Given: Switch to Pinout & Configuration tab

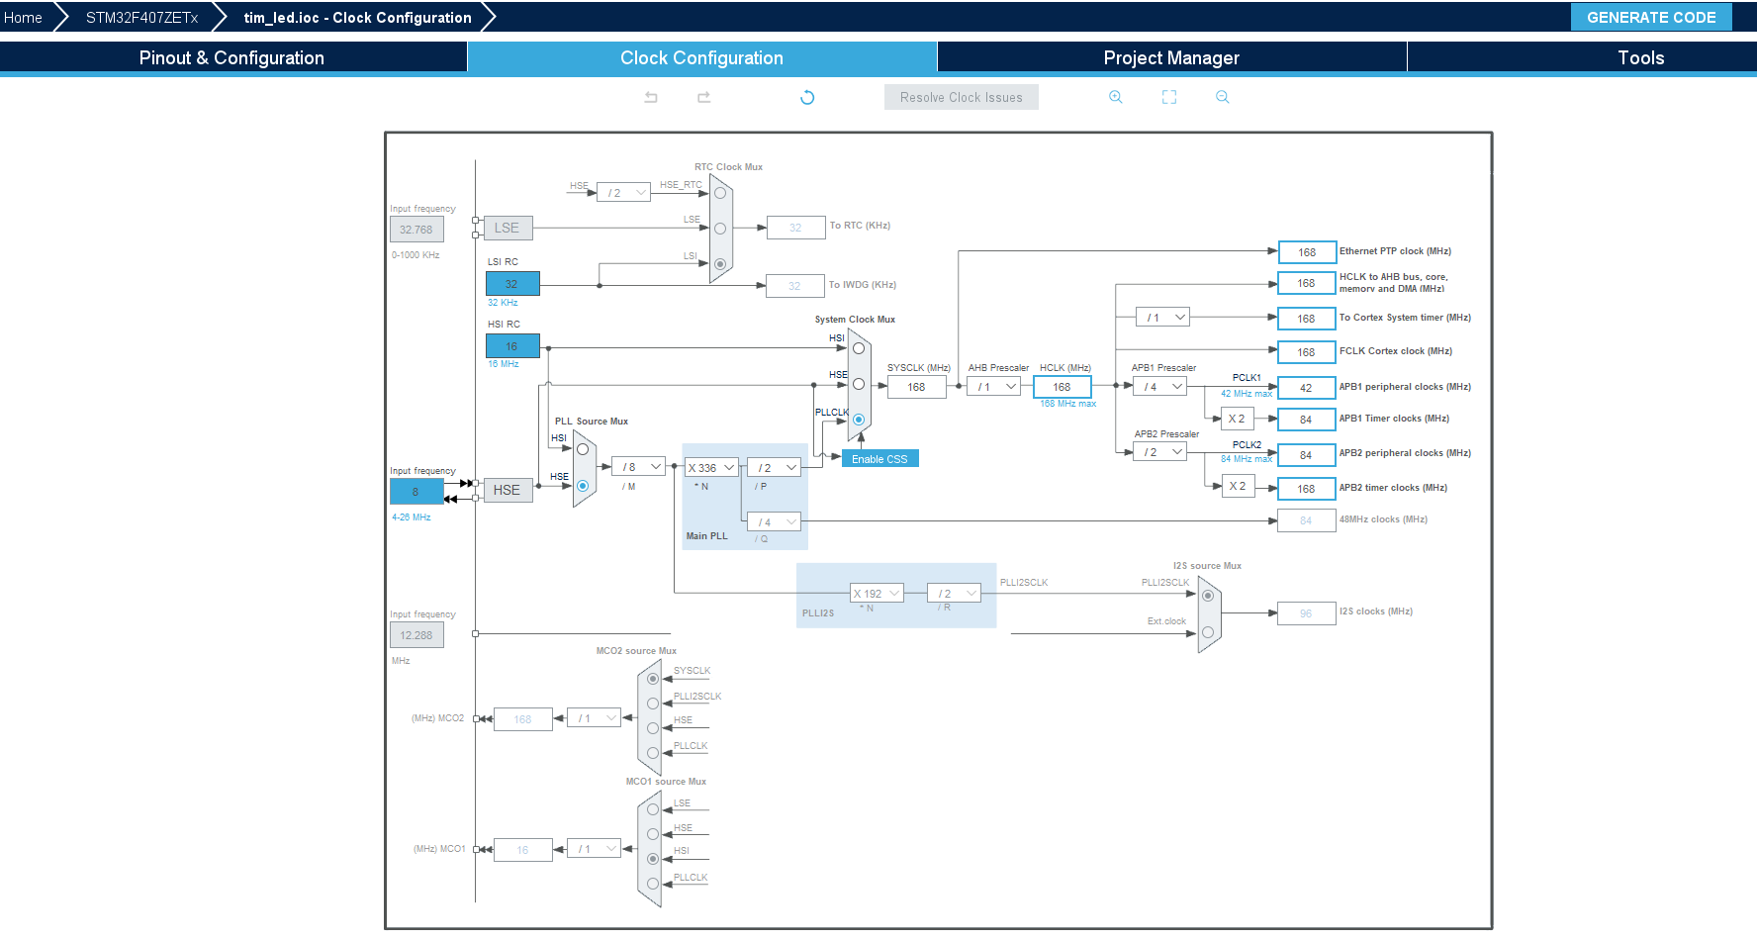Looking at the screenshot, I should pos(231,57).
